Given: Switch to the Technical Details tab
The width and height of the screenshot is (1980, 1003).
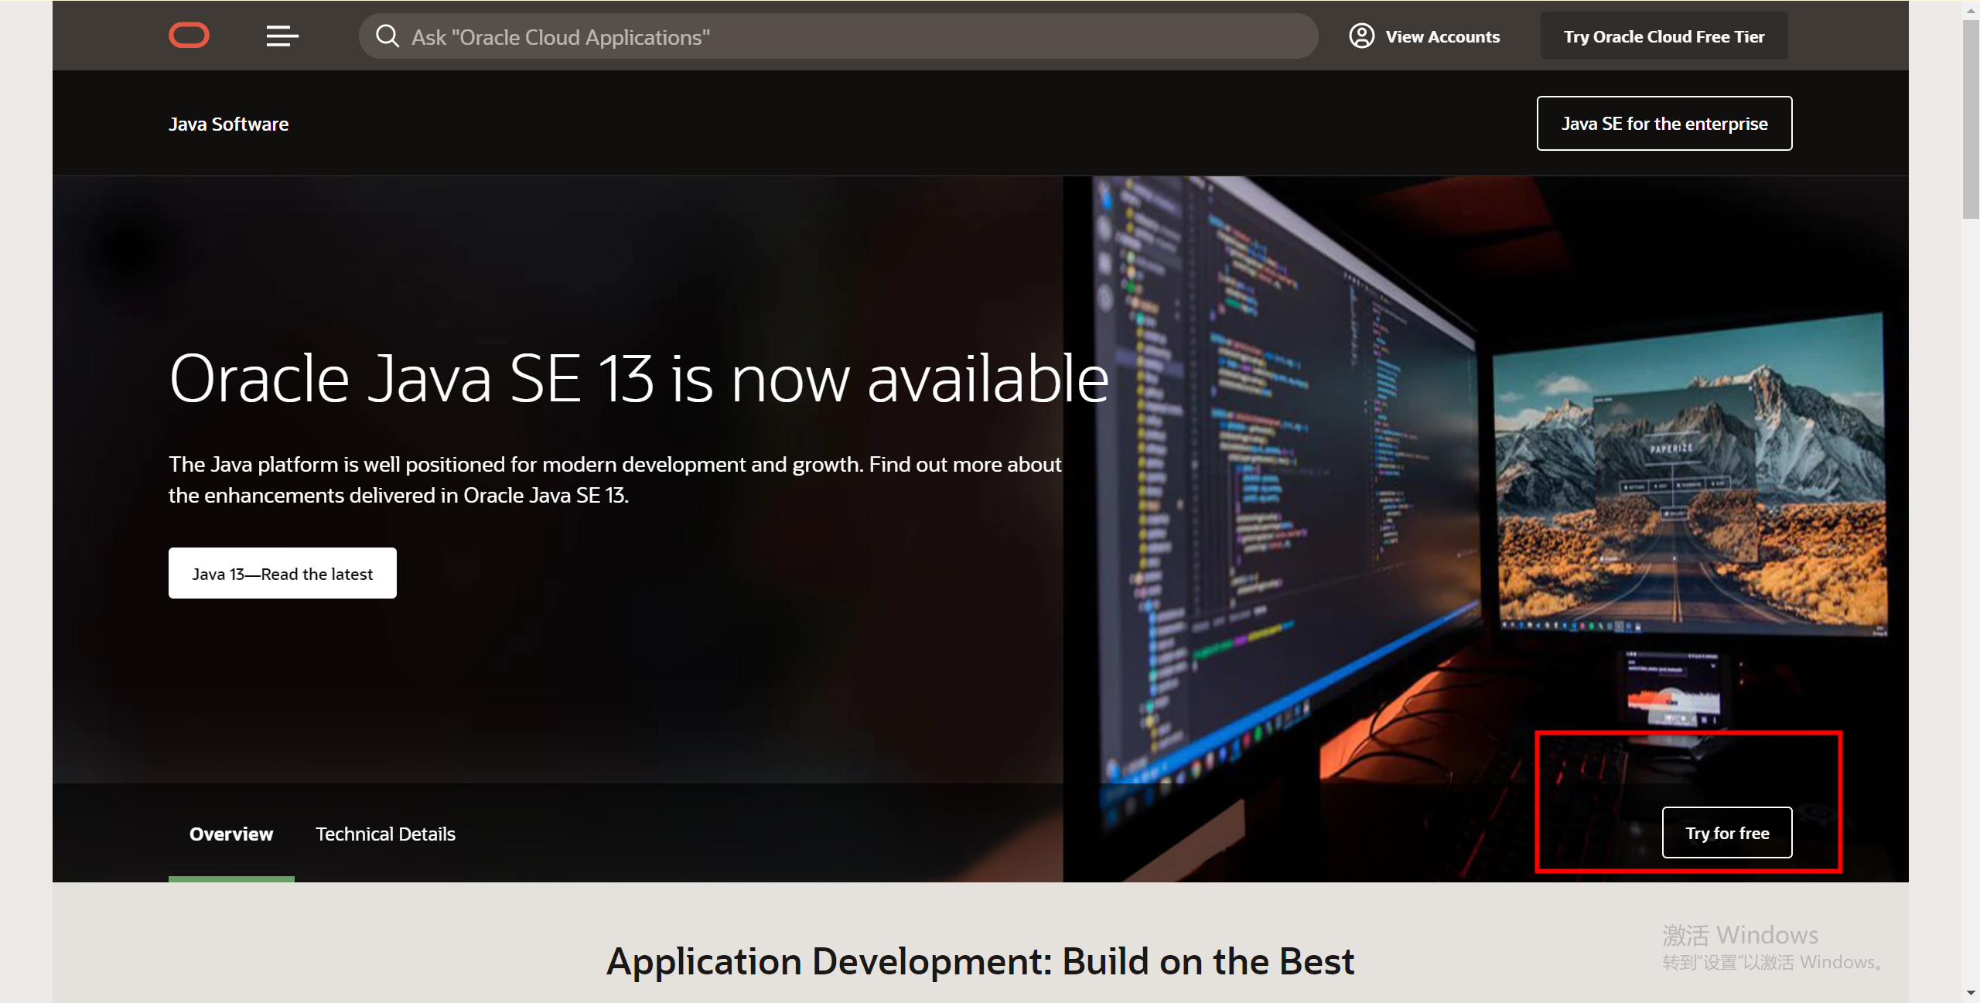Looking at the screenshot, I should click(x=385, y=834).
